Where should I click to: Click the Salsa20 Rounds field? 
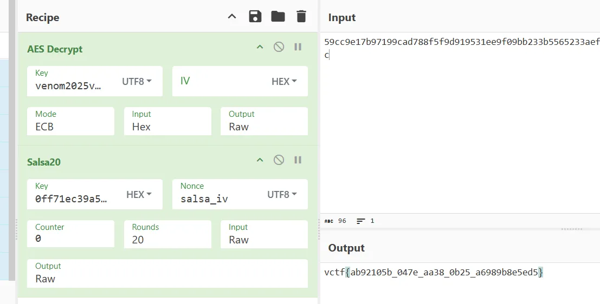click(167, 239)
